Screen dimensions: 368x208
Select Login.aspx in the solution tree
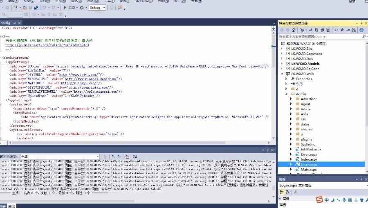coord(309,164)
